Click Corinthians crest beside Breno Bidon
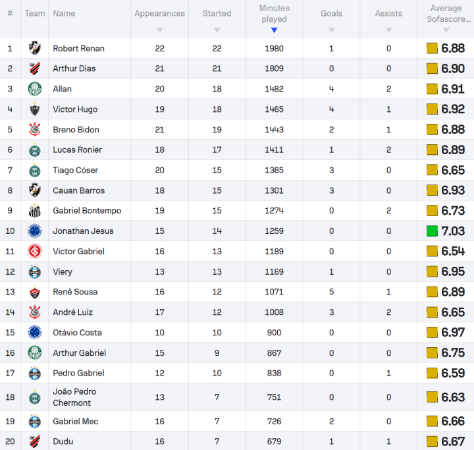The image size is (474, 450). click(x=35, y=130)
